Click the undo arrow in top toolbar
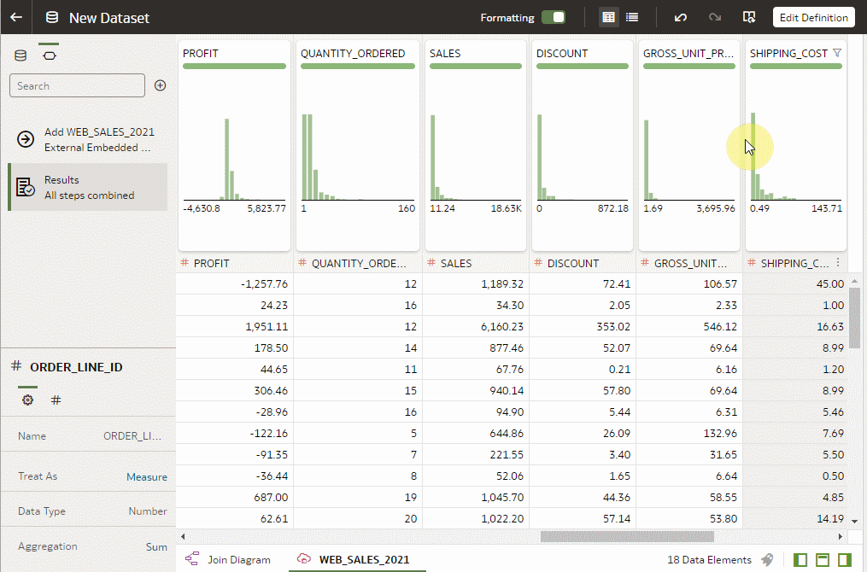This screenshot has width=867, height=572. 680,17
